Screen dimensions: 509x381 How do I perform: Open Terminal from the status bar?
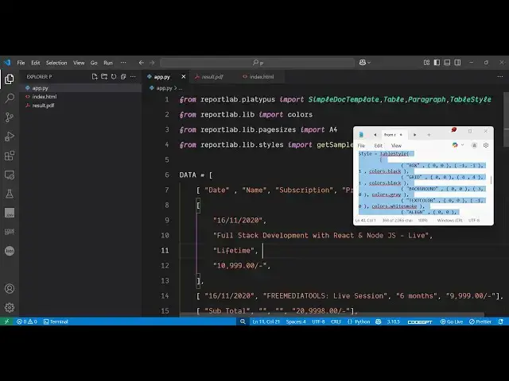click(56, 321)
